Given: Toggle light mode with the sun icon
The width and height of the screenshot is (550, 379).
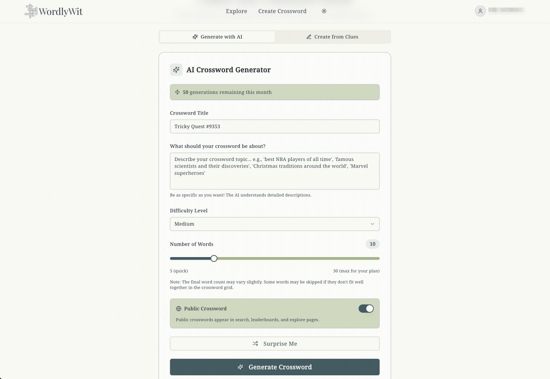Looking at the screenshot, I should click(x=324, y=11).
